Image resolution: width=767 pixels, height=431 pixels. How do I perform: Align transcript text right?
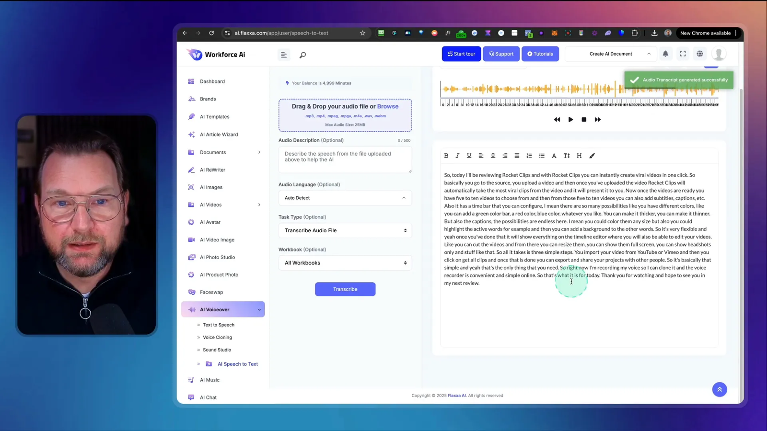click(x=505, y=156)
